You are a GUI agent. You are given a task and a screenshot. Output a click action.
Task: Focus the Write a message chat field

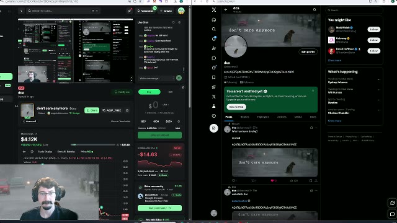[x=156, y=78]
